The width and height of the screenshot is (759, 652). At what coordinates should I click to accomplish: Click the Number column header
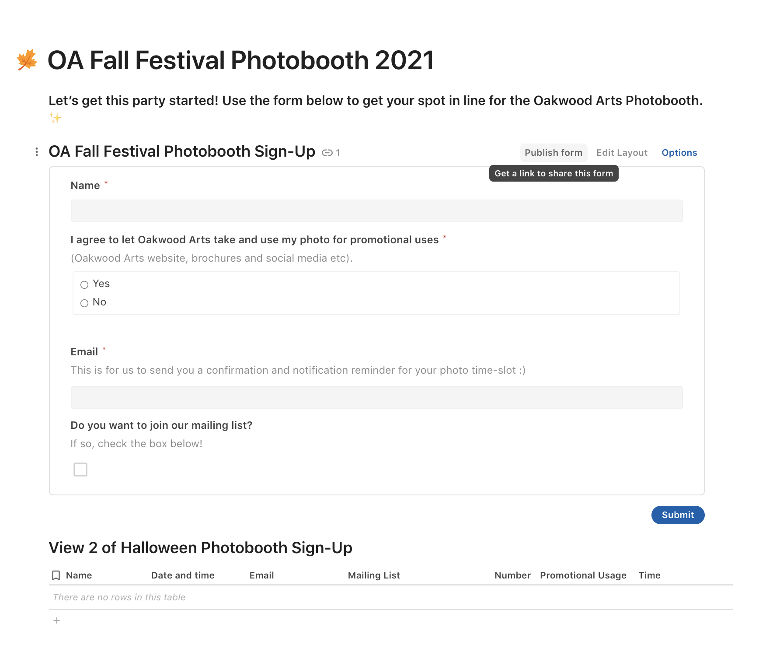[512, 575]
